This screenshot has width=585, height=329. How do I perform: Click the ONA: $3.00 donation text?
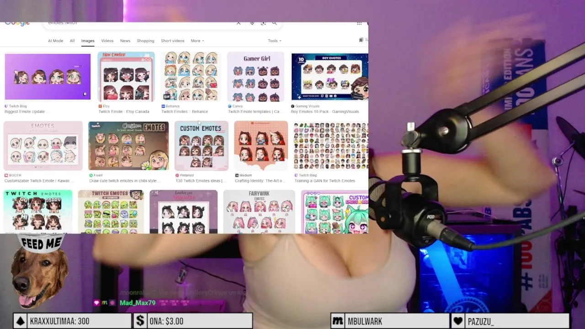click(166, 321)
